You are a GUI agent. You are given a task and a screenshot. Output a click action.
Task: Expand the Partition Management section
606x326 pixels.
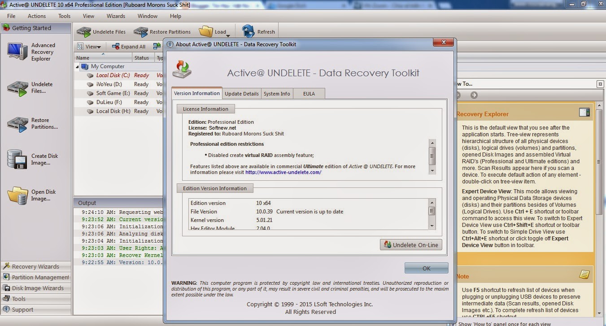coord(36,277)
